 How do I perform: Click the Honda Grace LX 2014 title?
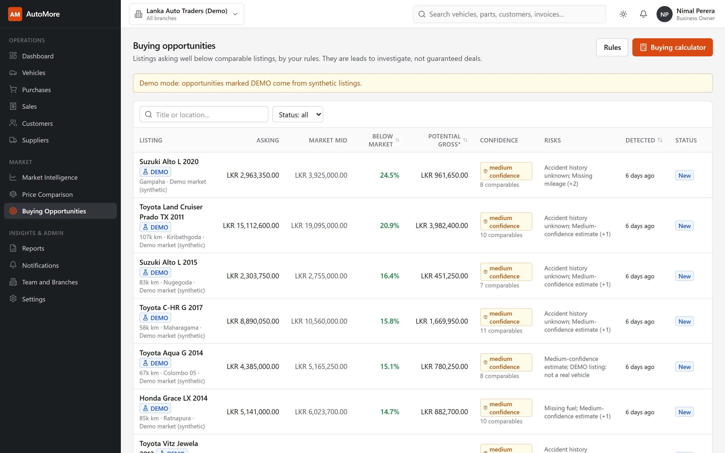pos(173,398)
